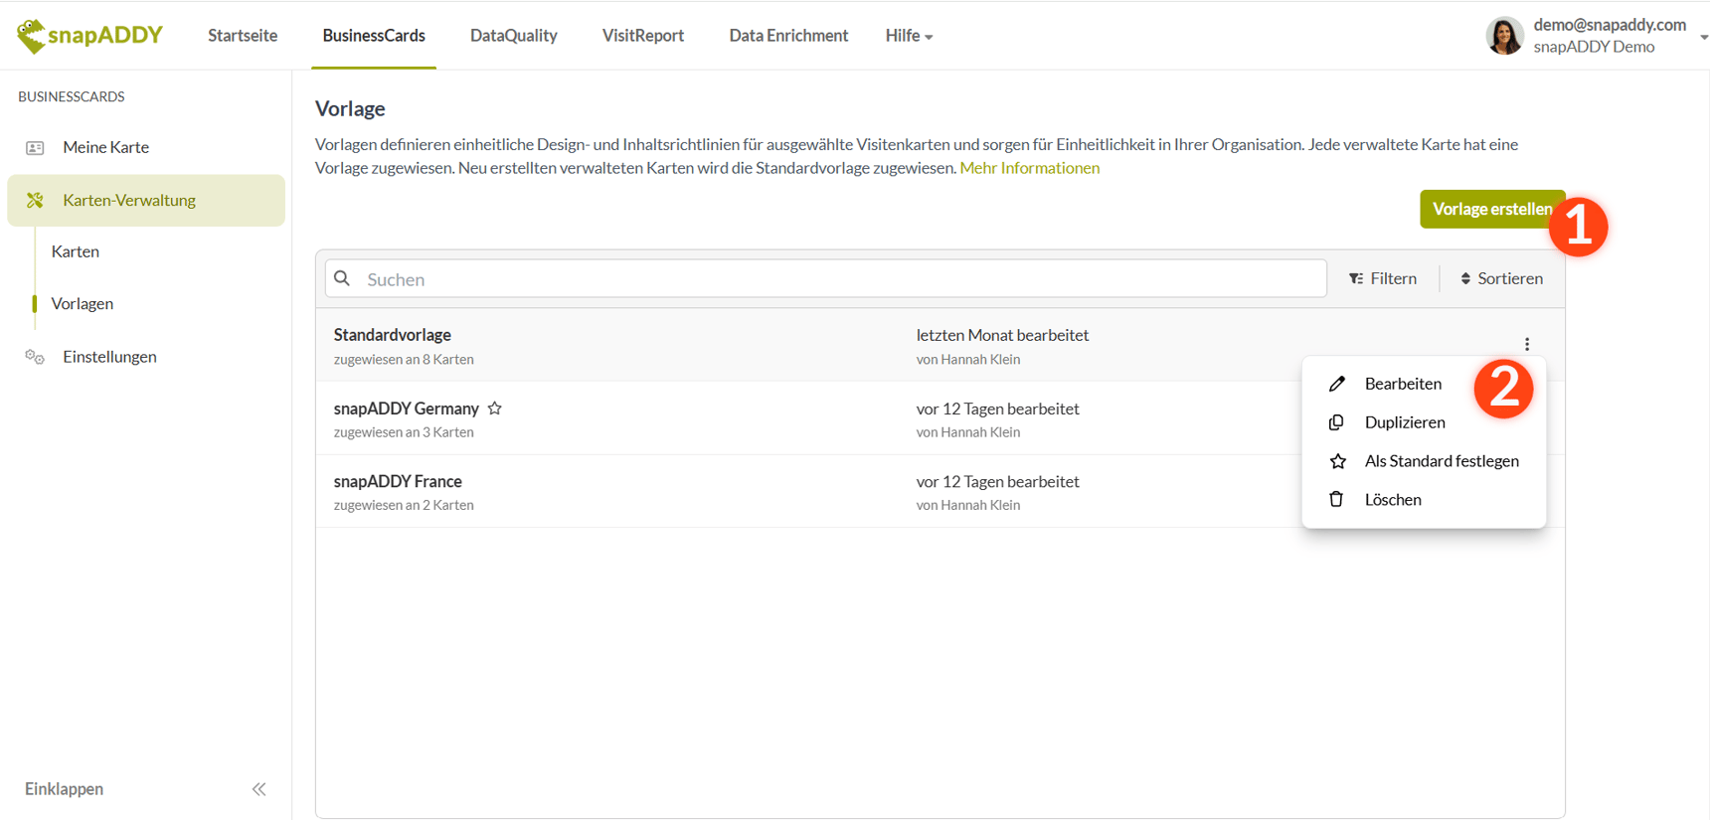Select Als Standard festlegen menu entry
This screenshot has width=1710, height=820.
click(1441, 461)
